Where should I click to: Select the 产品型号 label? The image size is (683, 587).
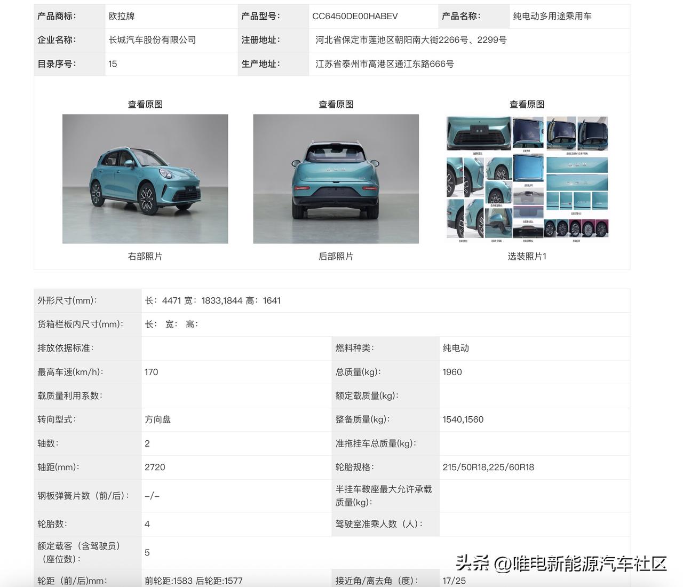[x=260, y=16]
